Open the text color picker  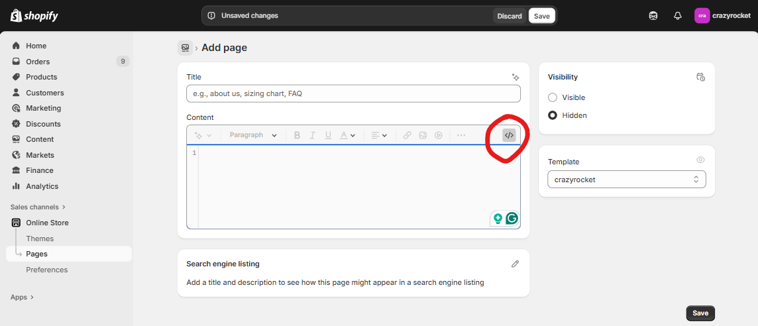click(x=347, y=135)
